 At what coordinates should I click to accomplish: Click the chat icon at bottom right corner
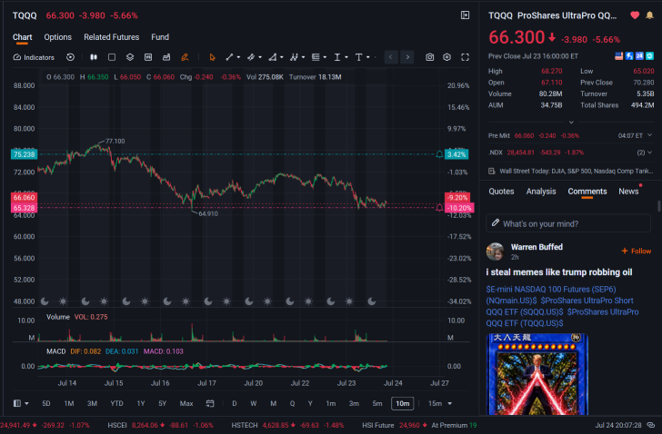(x=651, y=425)
